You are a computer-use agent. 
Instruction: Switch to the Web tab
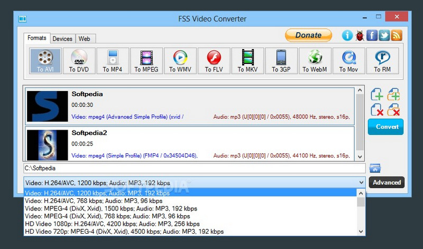coord(85,39)
